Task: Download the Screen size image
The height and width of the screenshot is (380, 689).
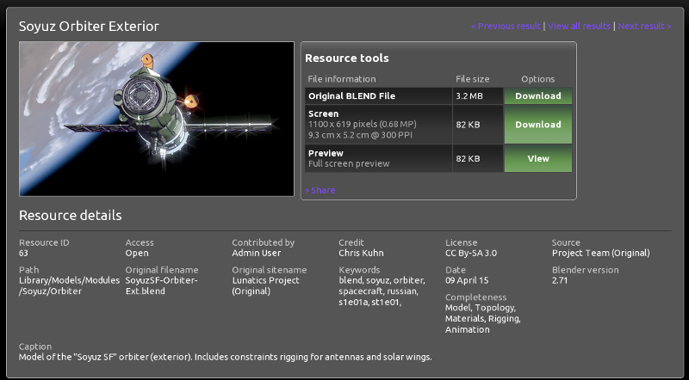Action: (x=537, y=125)
